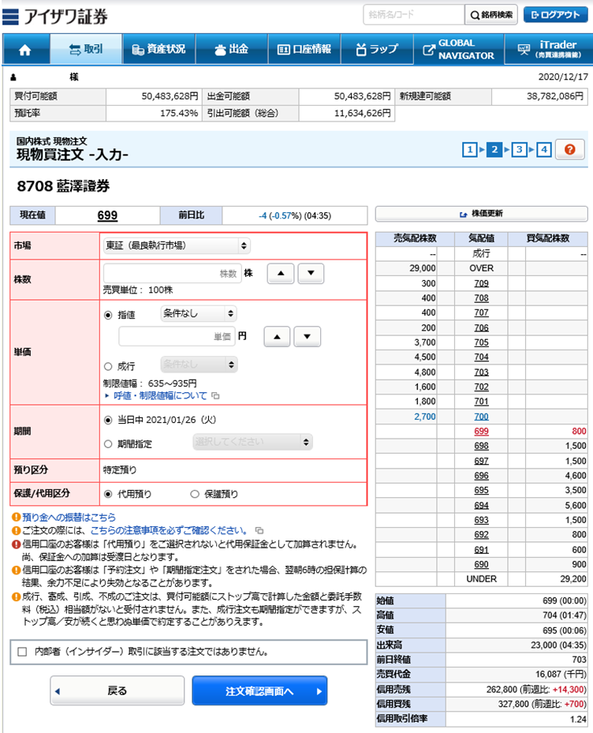Viewport: 593px width, 733px height.
Task: Click the 29,000 OVER row quantity
Action: pyautogui.click(x=423, y=268)
